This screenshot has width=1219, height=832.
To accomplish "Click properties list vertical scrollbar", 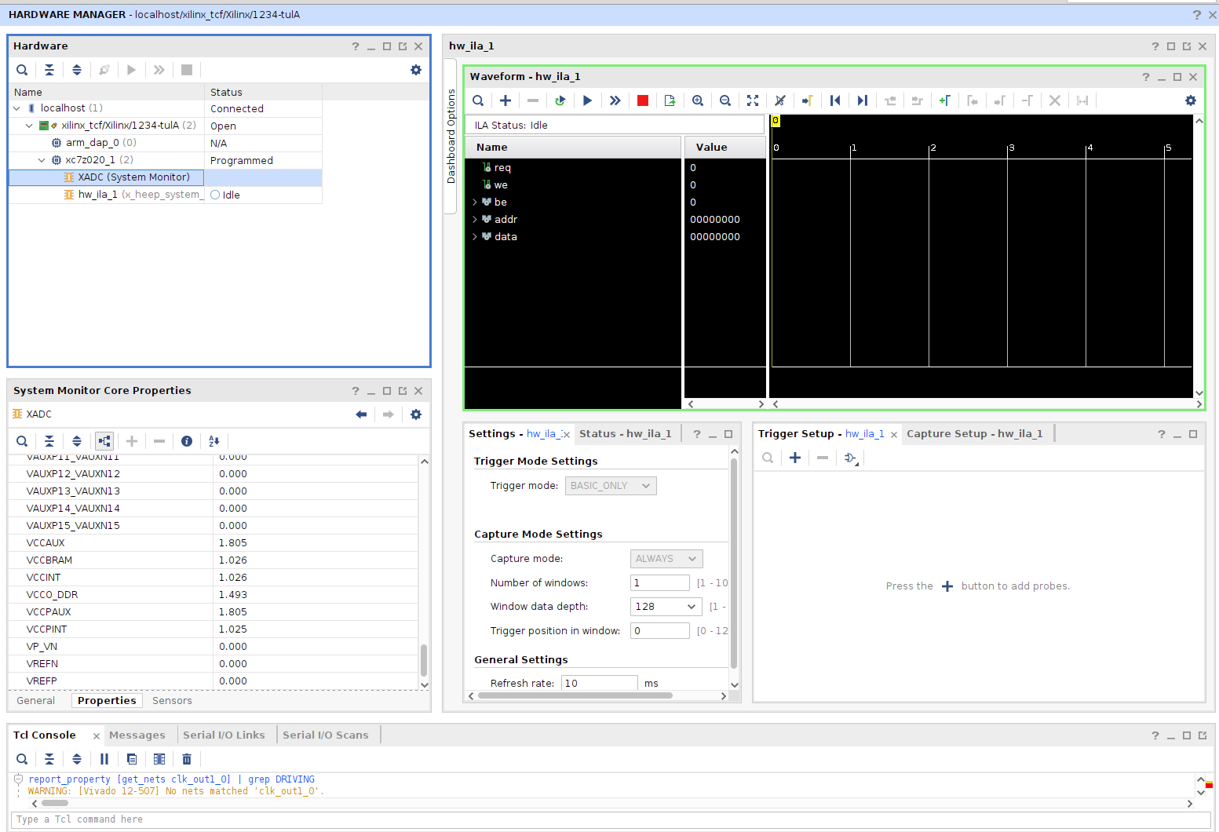I will point(424,659).
